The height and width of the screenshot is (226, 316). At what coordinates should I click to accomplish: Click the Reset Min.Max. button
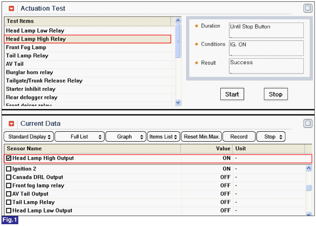coord(201,137)
